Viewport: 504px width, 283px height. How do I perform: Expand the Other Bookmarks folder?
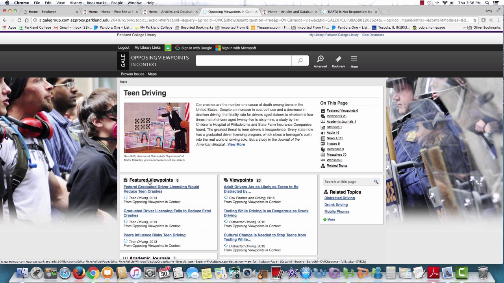click(x=484, y=28)
